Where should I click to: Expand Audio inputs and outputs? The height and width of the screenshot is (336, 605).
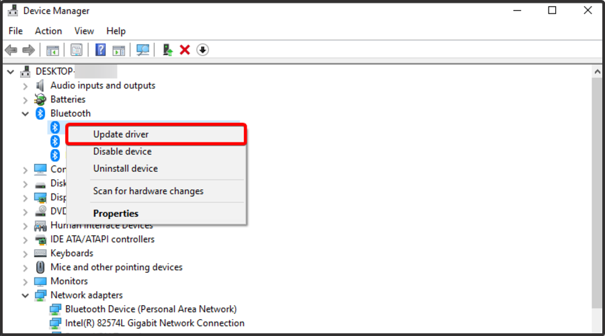[26, 86]
